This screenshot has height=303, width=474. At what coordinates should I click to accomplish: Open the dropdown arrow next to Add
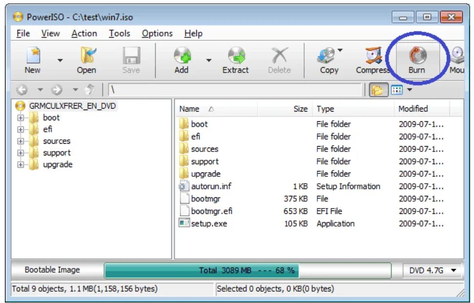point(208,60)
